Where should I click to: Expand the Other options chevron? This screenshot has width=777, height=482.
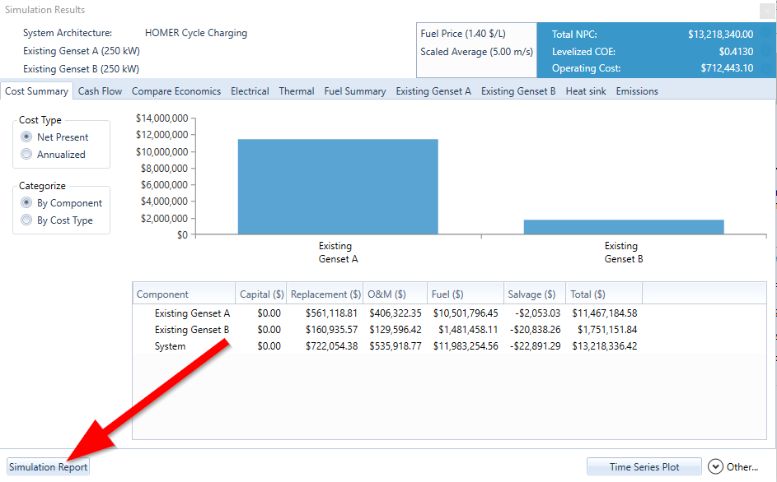pos(715,467)
